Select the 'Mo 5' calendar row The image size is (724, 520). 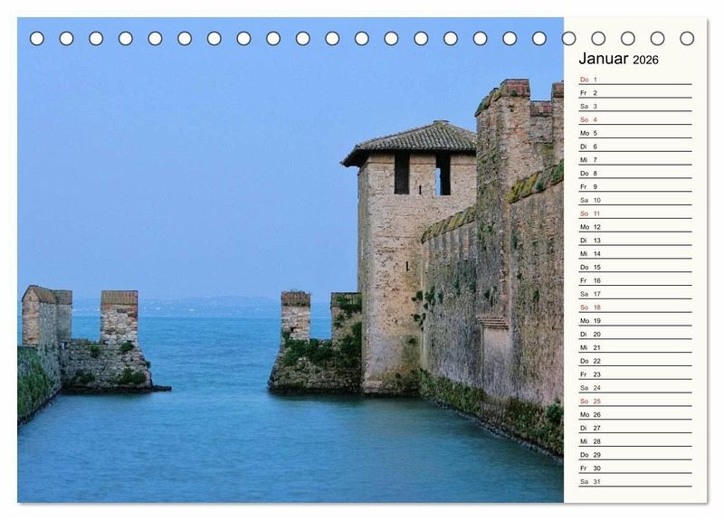[x=635, y=133]
